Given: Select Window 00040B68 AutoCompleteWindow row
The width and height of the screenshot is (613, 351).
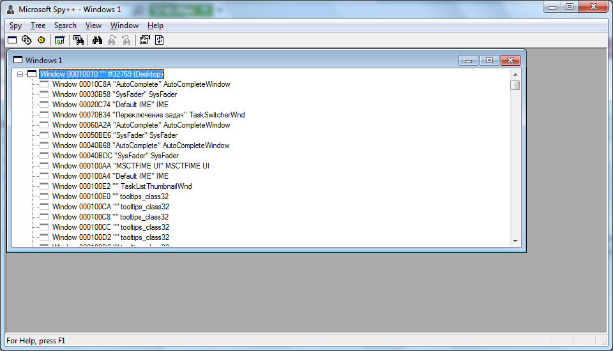Looking at the screenshot, I should [140, 145].
